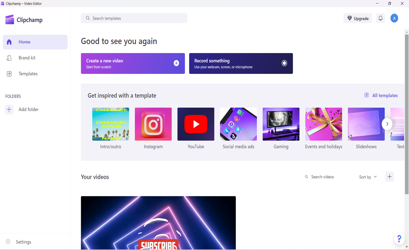Open Brand kit in sidebar
Viewport: 409px width, 250px height.
[27, 58]
